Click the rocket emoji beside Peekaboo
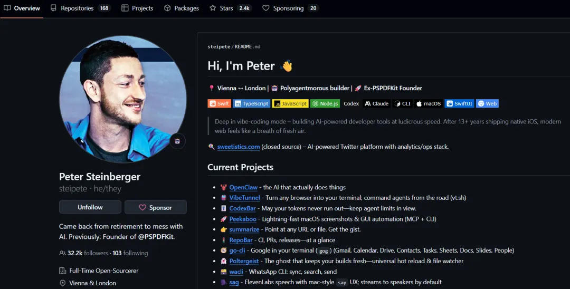Image resolution: width=570 pixels, height=289 pixels. (x=224, y=219)
